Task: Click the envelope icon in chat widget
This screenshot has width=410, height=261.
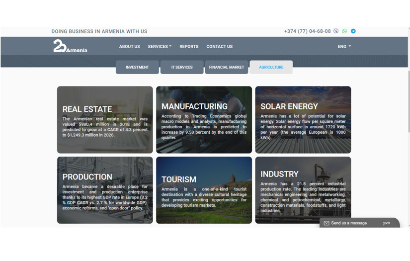Action: 327,223
